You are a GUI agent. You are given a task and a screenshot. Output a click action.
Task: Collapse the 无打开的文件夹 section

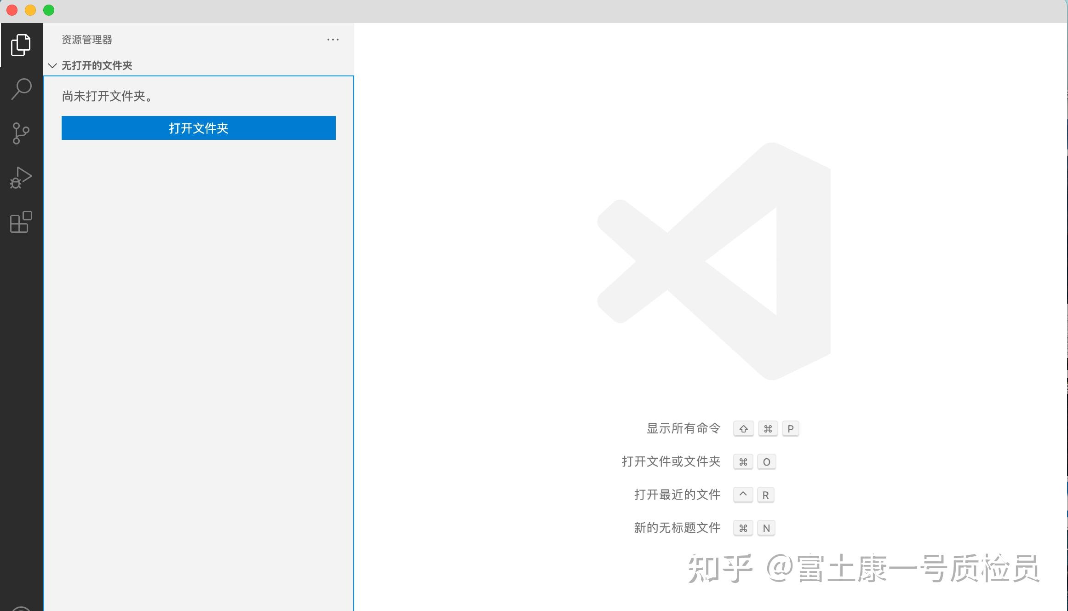[x=52, y=65]
